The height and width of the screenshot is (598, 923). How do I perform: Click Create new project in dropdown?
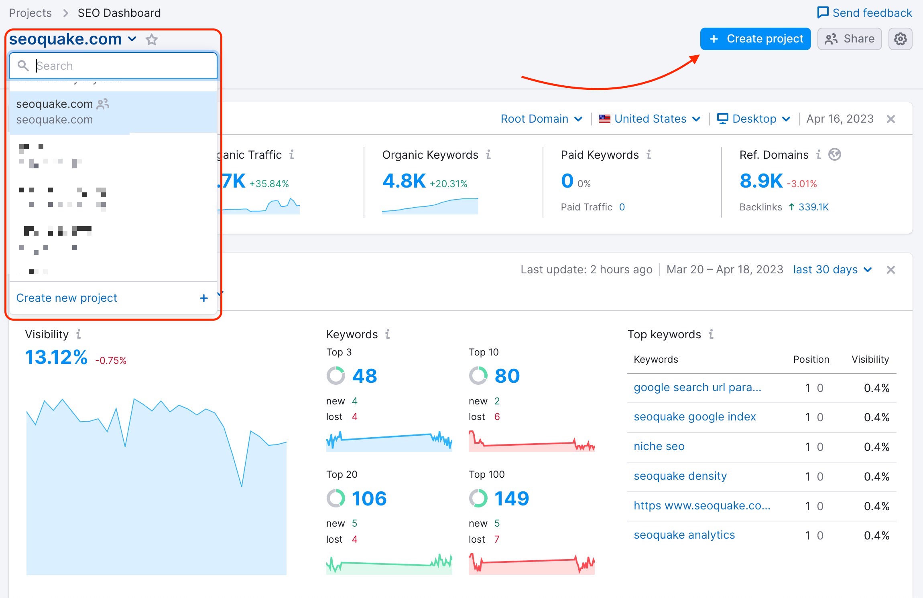(x=113, y=298)
